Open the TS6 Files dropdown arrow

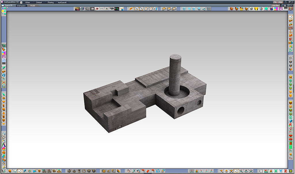click(x=281, y=5)
